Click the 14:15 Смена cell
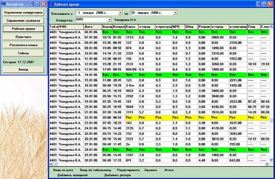Viewport: 275px width, 179px height. (254, 139)
